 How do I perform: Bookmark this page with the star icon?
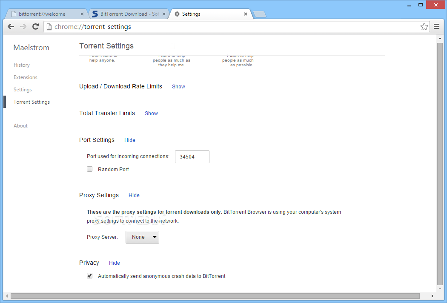click(x=424, y=26)
